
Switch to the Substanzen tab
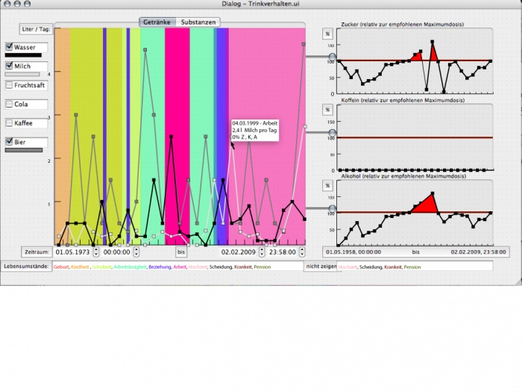coord(198,22)
